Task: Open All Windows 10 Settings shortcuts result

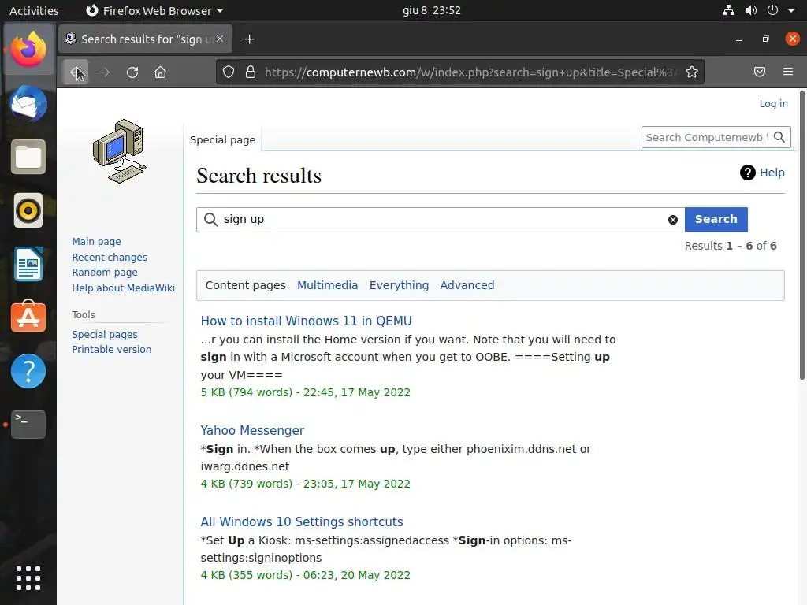Action: (x=302, y=521)
